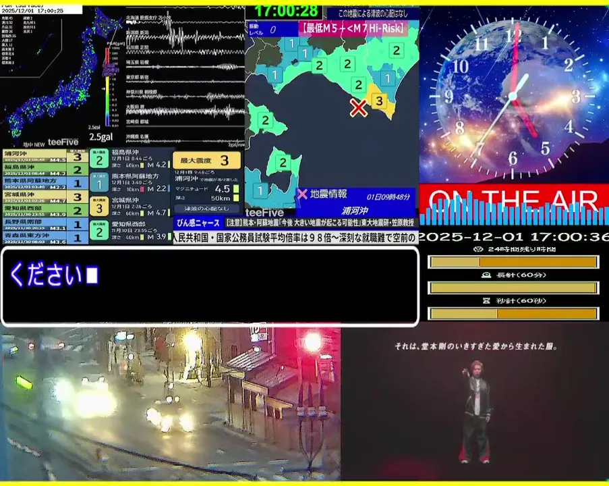The image size is (609, 486).
Task: Click the びん感ニュース label
Action: click(x=198, y=223)
